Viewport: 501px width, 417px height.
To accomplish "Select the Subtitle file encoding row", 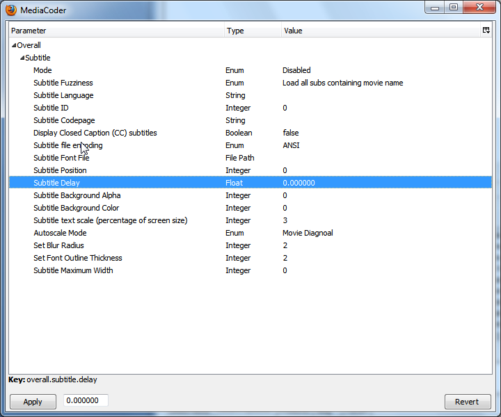I will point(250,145).
